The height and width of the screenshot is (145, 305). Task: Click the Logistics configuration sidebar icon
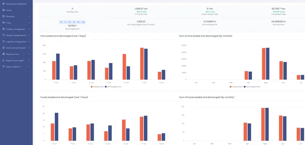click(3, 42)
